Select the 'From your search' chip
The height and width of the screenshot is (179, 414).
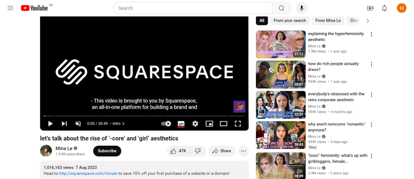(x=290, y=21)
